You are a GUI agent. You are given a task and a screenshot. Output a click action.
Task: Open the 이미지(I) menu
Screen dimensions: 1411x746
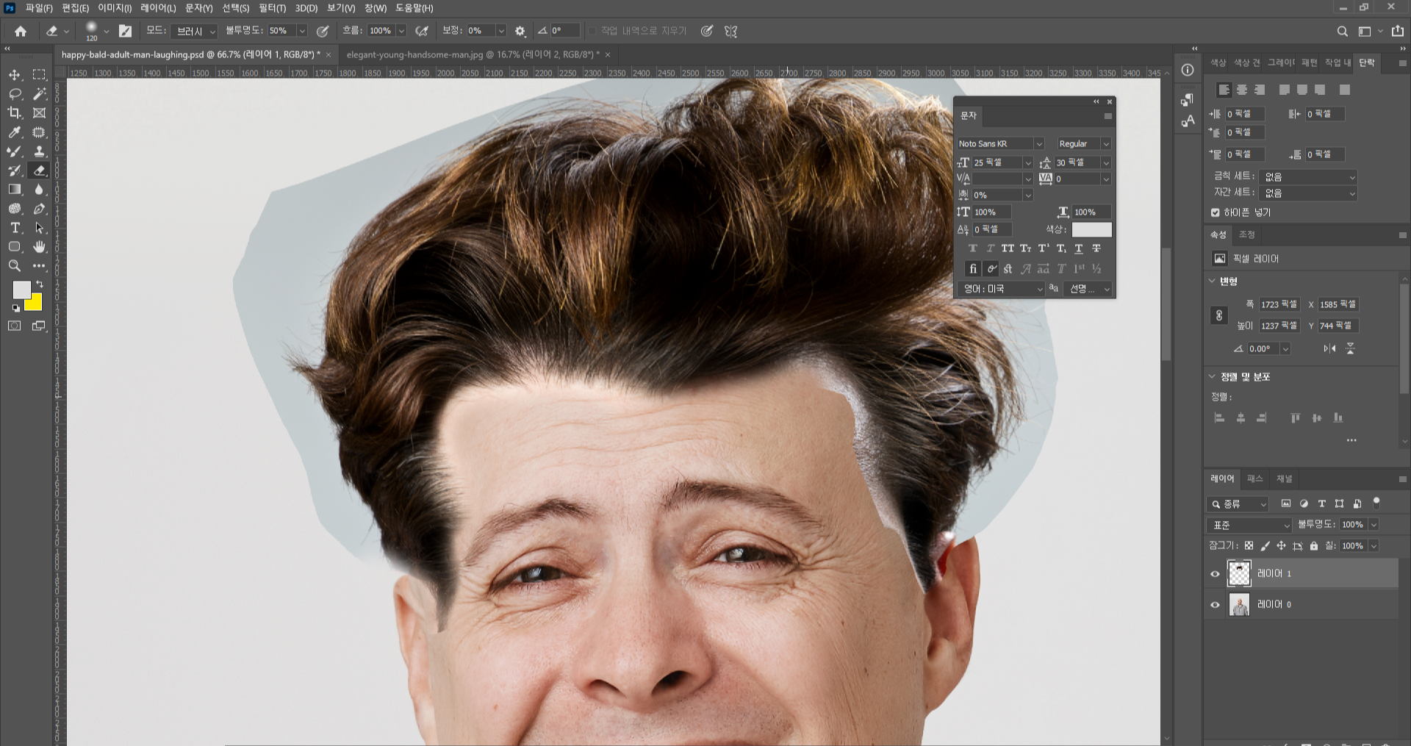115,8
